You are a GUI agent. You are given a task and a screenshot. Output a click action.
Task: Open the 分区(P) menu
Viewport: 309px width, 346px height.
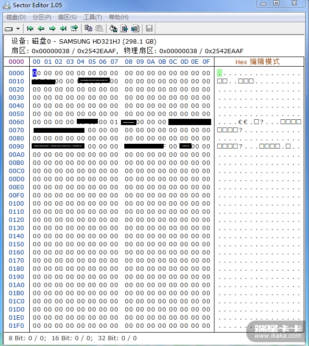(x=42, y=17)
